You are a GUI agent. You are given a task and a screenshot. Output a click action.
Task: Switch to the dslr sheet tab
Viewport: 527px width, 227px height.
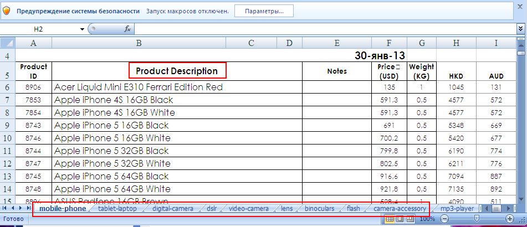212,209
